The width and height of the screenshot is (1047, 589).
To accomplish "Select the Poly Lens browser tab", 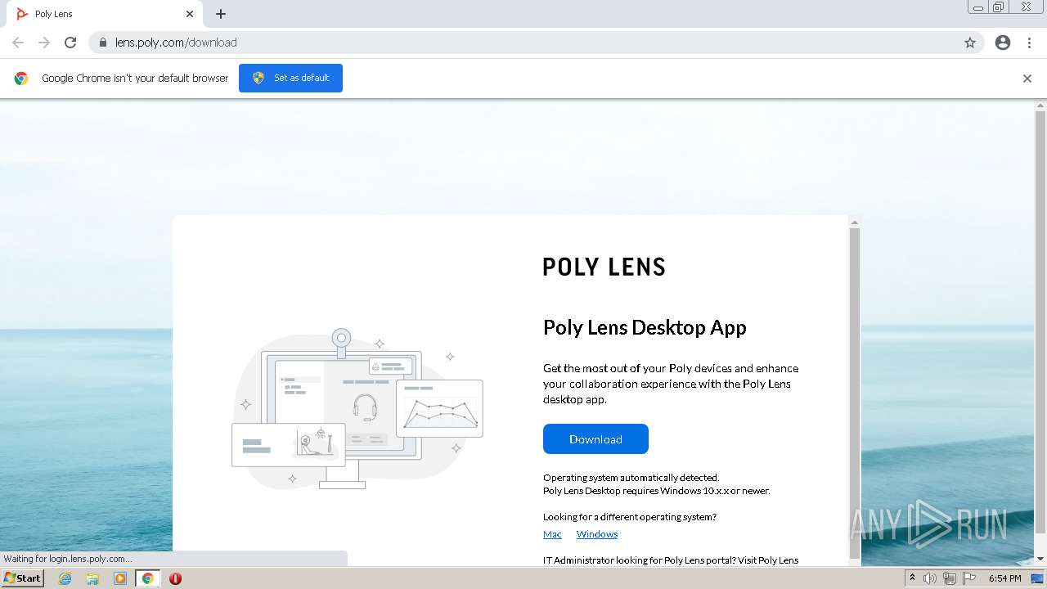I will [x=105, y=14].
